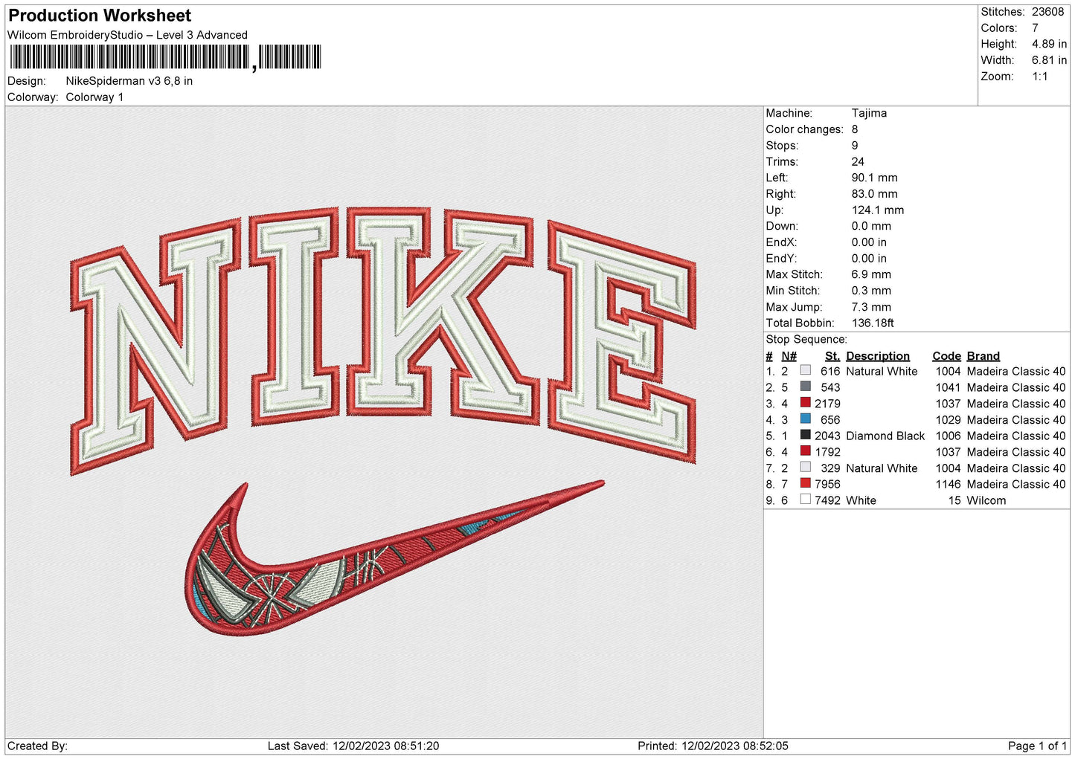Select the Diamond Black swatch in row 5
This screenshot has width=1075, height=759.
point(805,435)
